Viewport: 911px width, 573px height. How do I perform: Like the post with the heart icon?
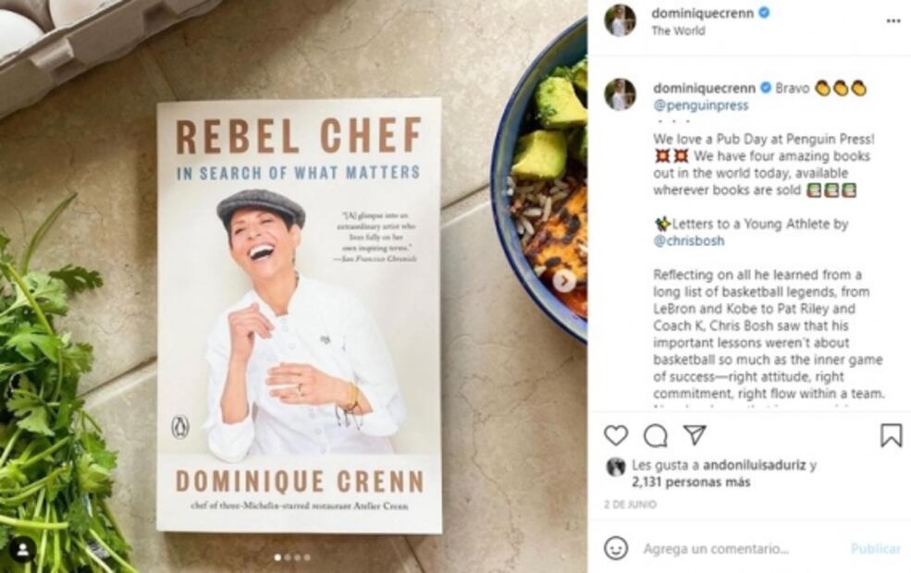coord(616,435)
